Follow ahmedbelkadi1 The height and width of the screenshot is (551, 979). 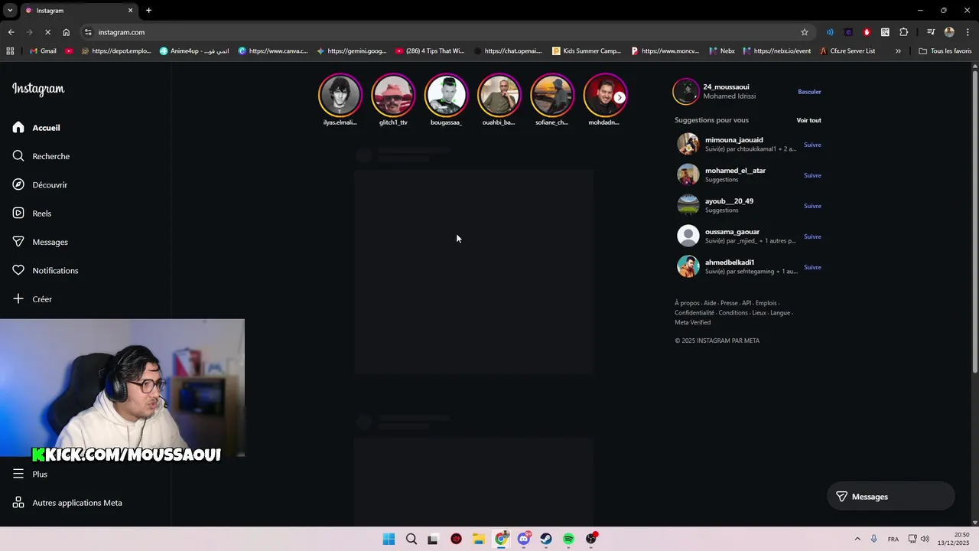(x=812, y=267)
